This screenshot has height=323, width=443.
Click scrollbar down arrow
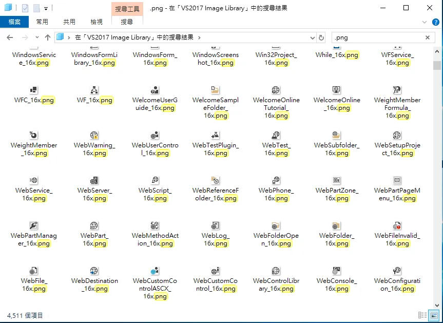(437, 306)
